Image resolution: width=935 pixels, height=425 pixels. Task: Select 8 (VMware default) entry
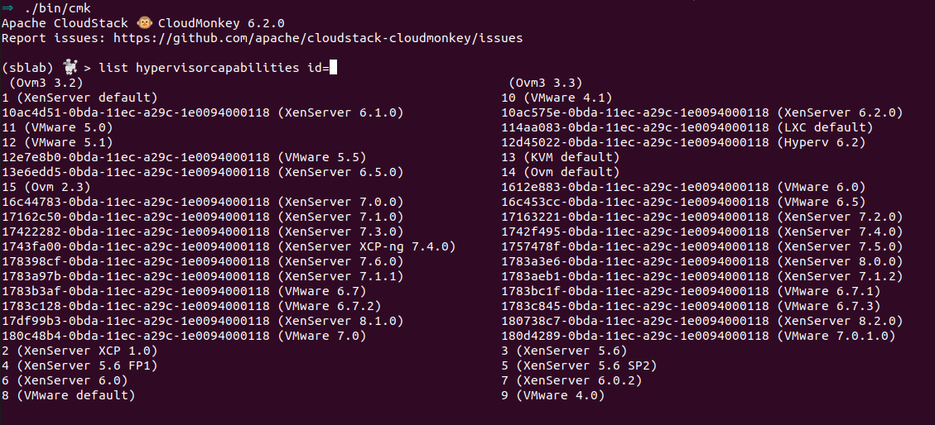[x=69, y=395]
